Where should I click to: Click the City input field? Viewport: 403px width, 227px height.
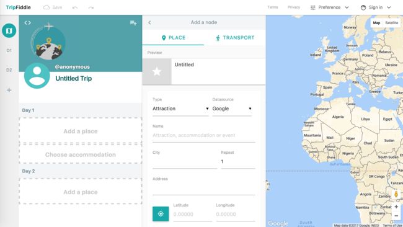(185, 162)
